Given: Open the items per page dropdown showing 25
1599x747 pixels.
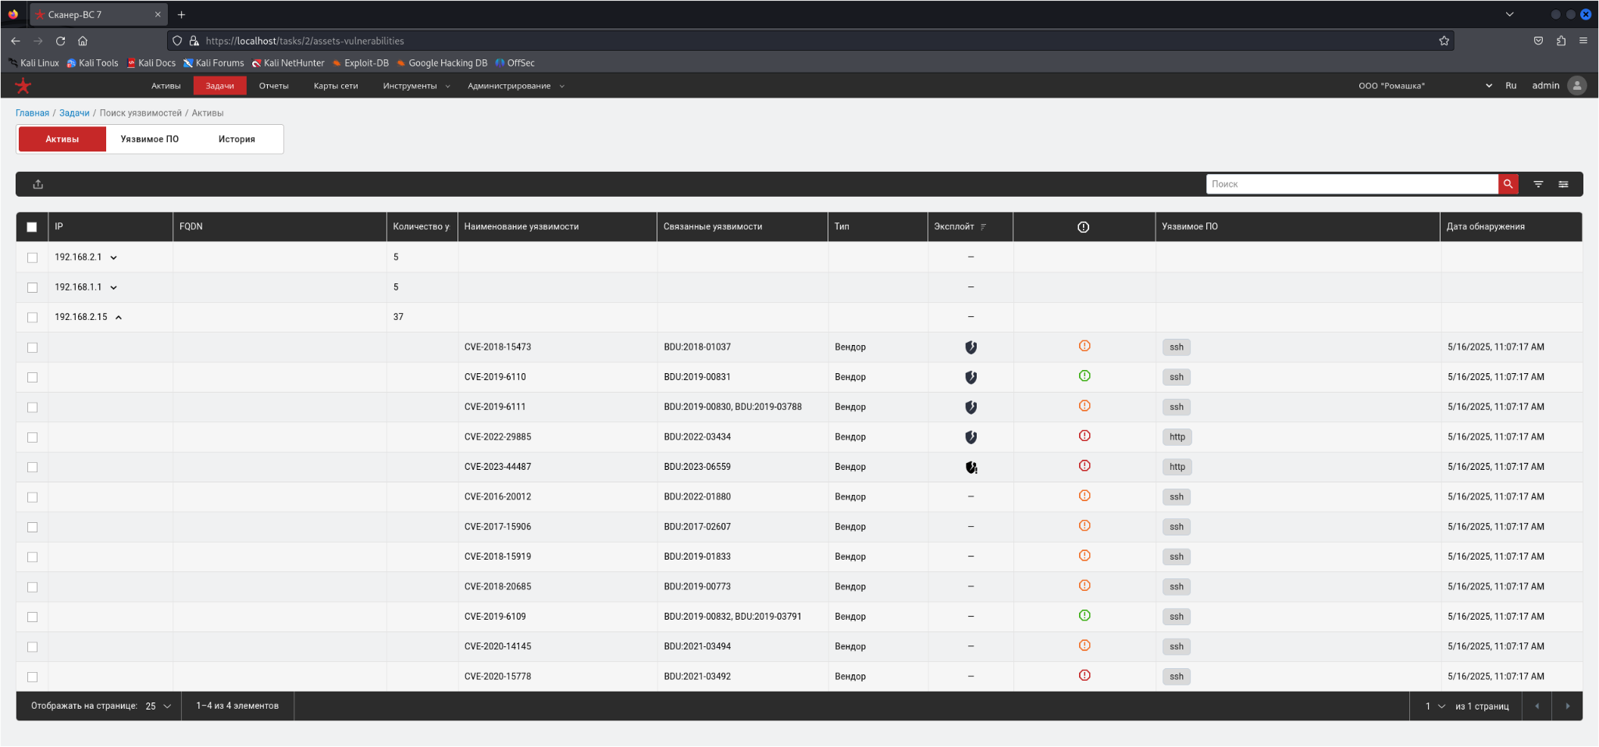Looking at the screenshot, I should [x=158, y=706].
